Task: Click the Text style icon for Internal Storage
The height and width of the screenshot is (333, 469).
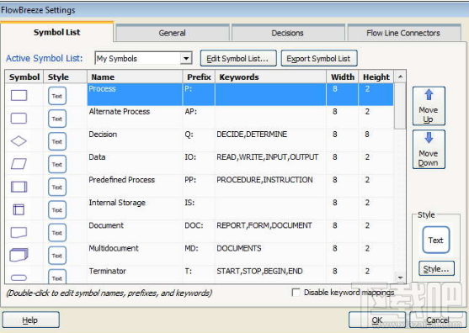Action: click(56, 210)
